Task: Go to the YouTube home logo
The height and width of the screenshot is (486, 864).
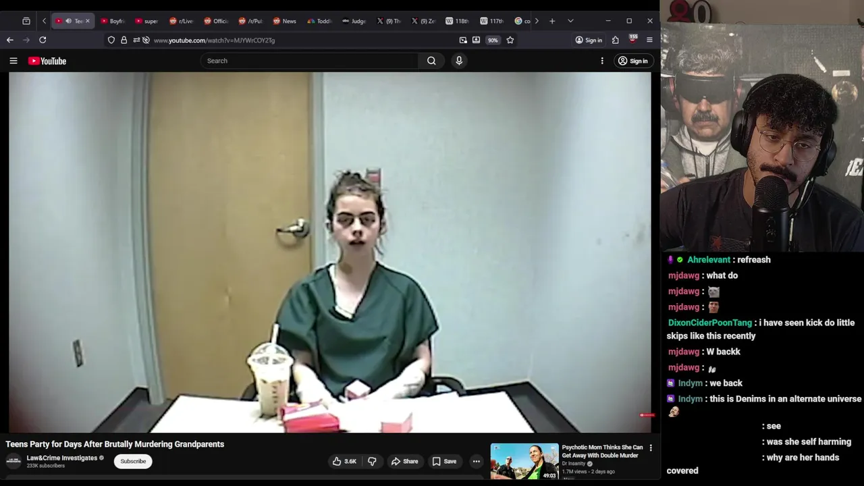Action: (47, 61)
